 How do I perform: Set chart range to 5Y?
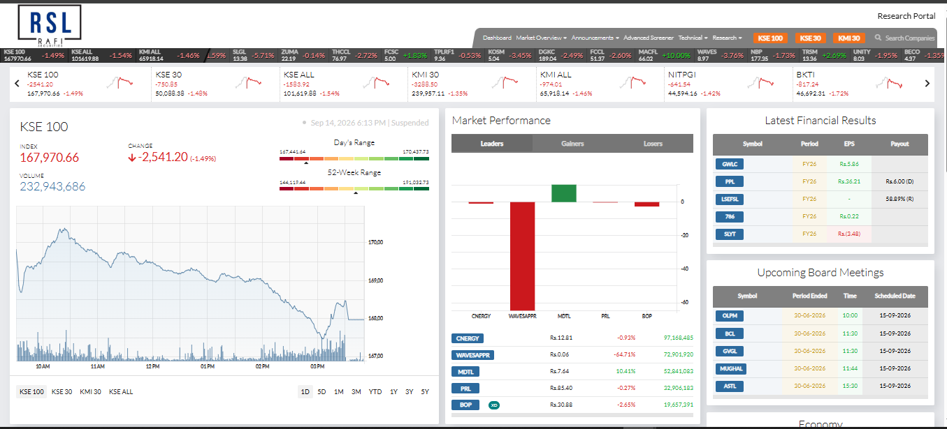click(x=425, y=392)
